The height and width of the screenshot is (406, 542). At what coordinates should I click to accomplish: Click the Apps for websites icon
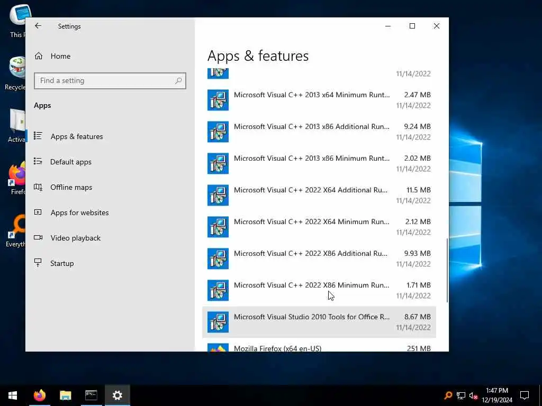(x=38, y=212)
